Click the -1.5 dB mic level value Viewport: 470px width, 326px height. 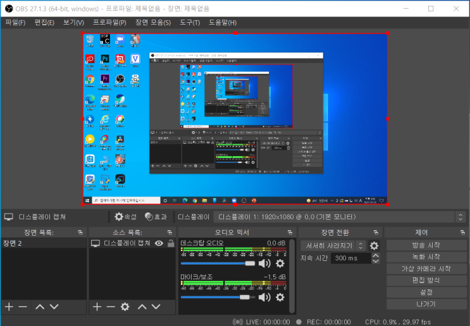[275, 277]
